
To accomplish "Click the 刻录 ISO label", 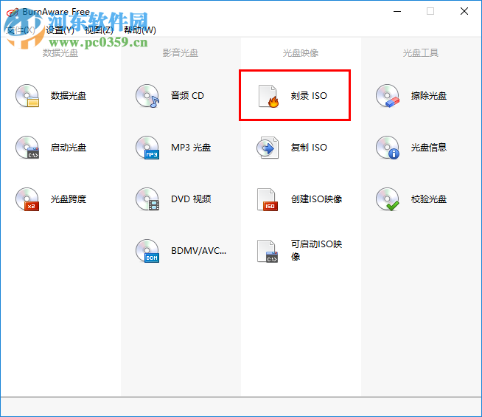I will [x=309, y=96].
